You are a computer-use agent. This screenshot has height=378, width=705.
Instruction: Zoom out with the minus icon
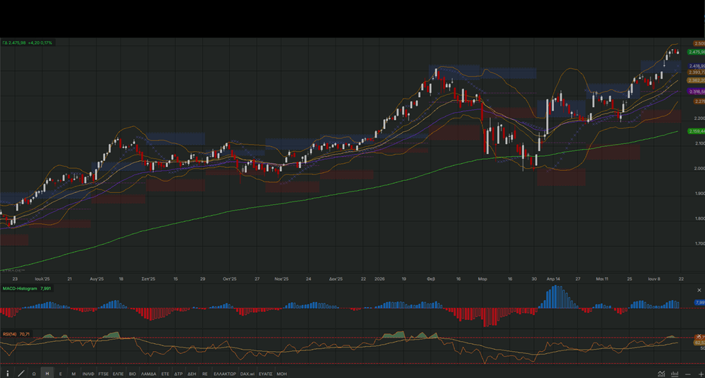tap(688, 374)
